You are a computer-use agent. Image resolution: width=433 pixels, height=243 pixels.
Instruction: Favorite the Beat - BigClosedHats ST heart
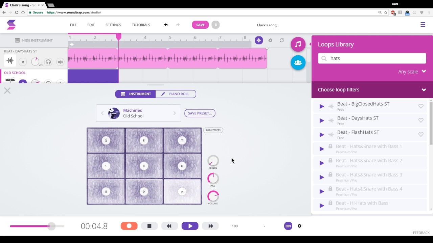click(421, 106)
